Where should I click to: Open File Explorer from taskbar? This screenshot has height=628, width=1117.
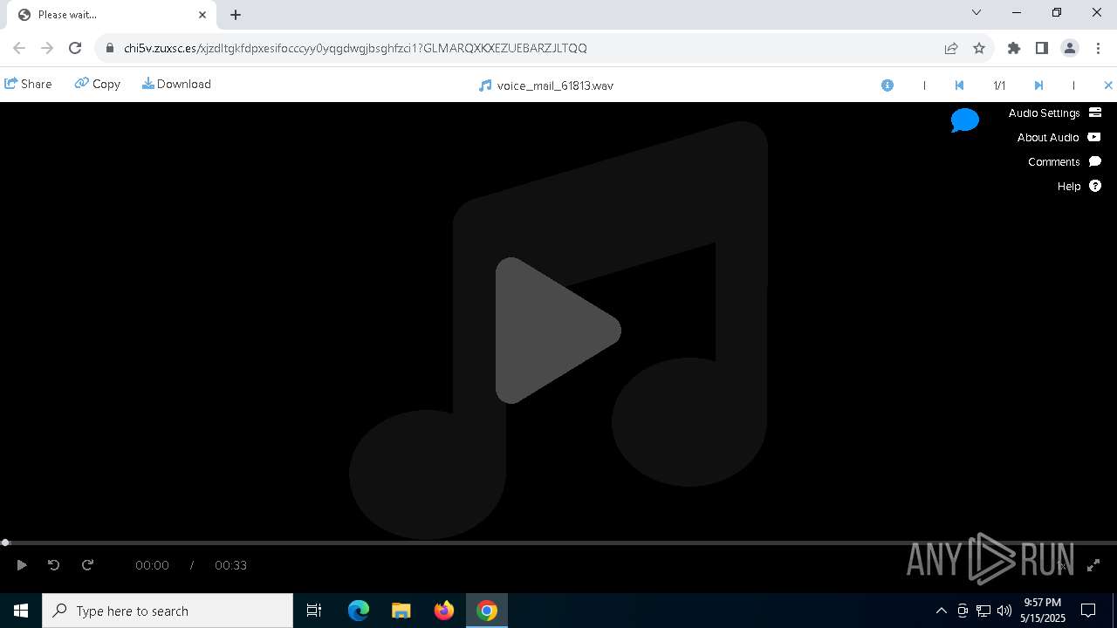(x=401, y=611)
